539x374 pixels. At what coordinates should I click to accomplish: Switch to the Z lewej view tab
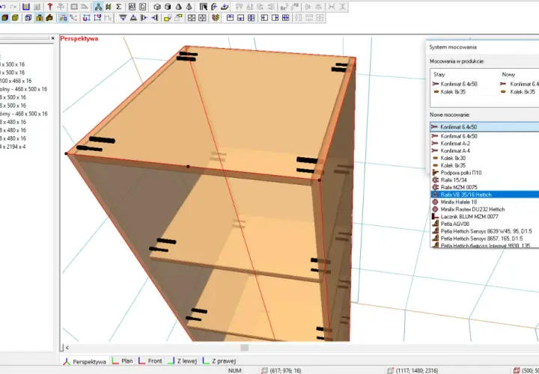click(183, 361)
